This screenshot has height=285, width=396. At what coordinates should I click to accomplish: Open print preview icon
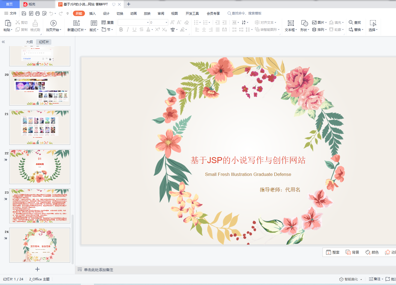[x=44, y=13]
